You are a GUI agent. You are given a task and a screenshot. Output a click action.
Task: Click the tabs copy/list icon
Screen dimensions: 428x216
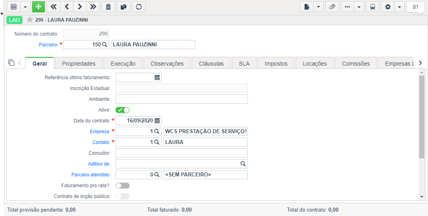[x=11, y=62]
